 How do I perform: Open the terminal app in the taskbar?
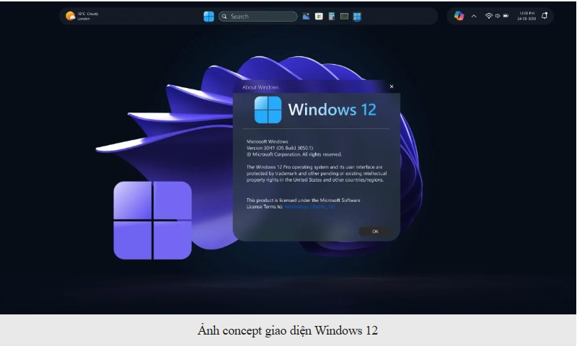344,16
